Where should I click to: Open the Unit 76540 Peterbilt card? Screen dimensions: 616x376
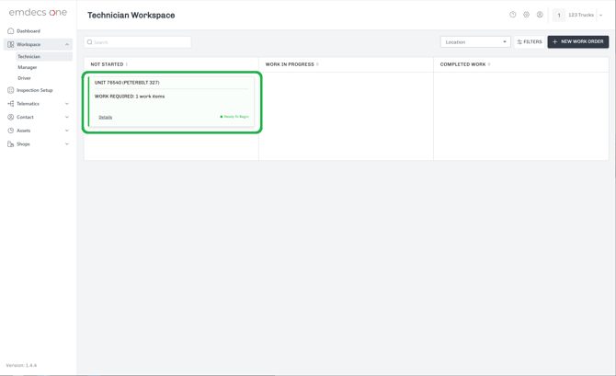(x=171, y=102)
